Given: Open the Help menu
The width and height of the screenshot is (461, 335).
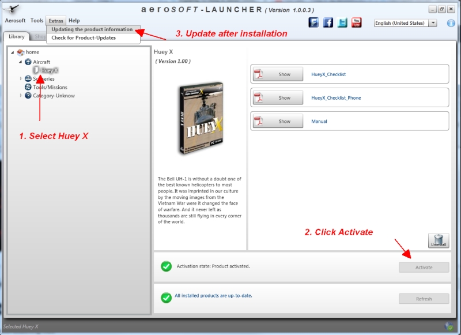Looking at the screenshot, I should 74,21.
